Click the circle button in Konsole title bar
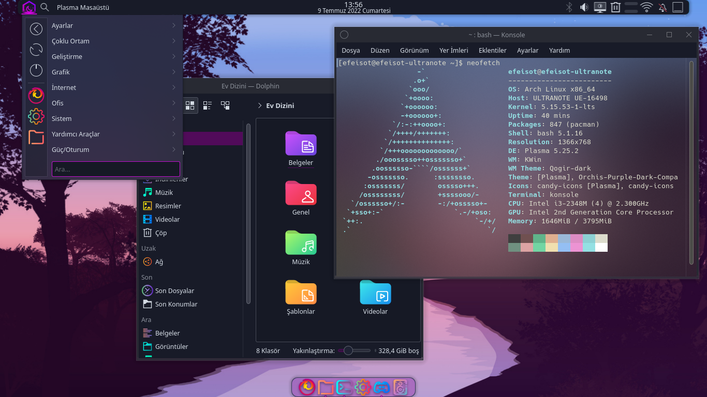This screenshot has height=397, width=707. 344,35
